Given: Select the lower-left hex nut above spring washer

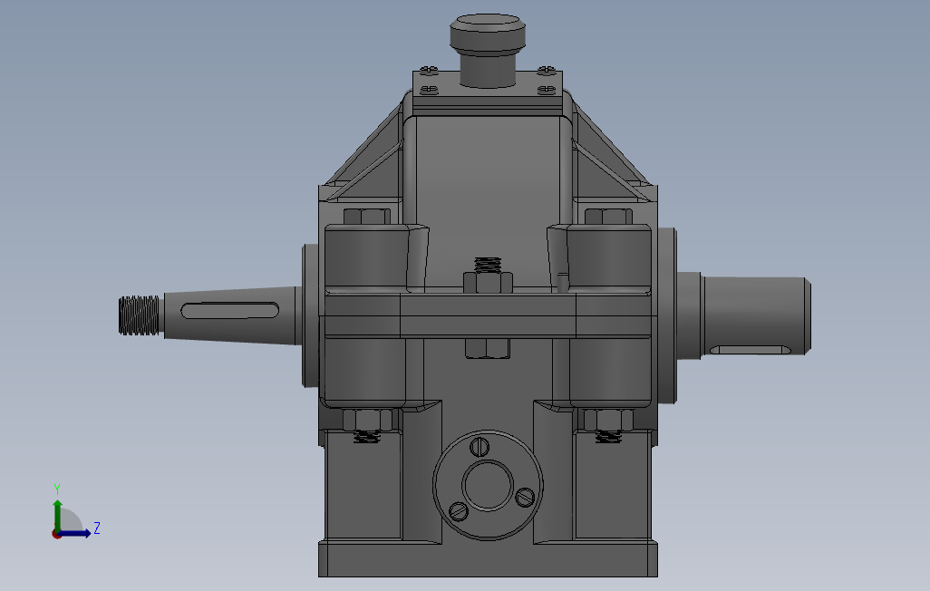Looking at the screenshot, I should pyautogui.click(x=367, y=420).
